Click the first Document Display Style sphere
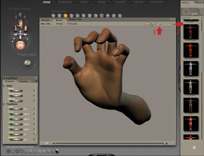Viewport: 204px width, 156px height. click(x=8, y=151)
